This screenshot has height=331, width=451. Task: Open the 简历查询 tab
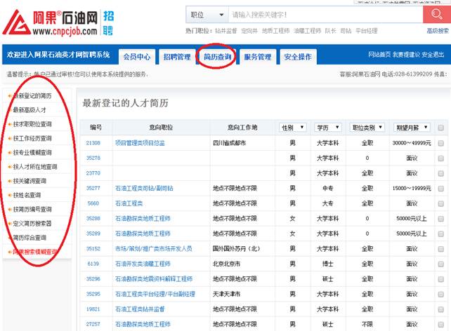217,57
